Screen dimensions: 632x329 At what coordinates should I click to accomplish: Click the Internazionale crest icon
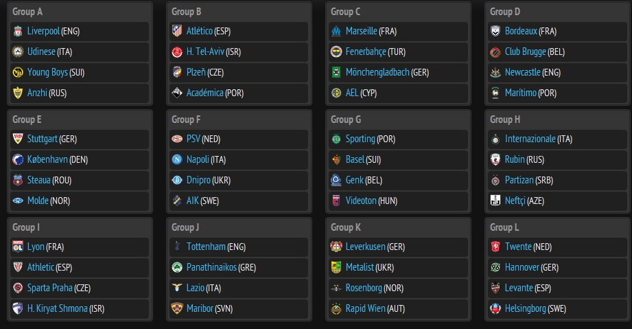pos(495,139)
